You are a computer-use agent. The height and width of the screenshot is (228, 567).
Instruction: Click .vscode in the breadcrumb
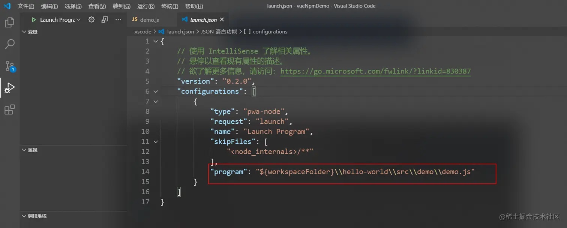142,32
